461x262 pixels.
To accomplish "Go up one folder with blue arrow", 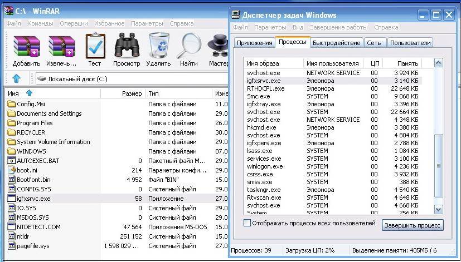I will click(x=17, y=78).
